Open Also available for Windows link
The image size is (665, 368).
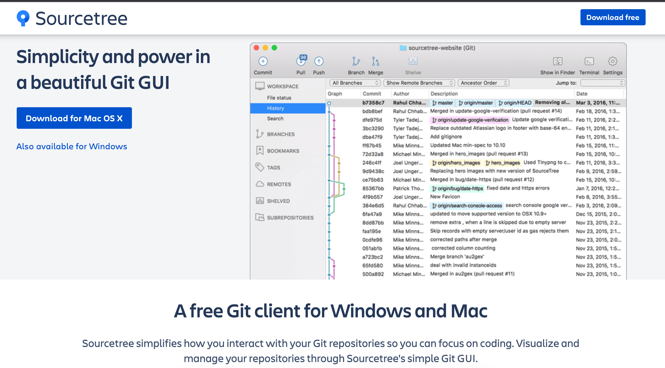(72, 146)
